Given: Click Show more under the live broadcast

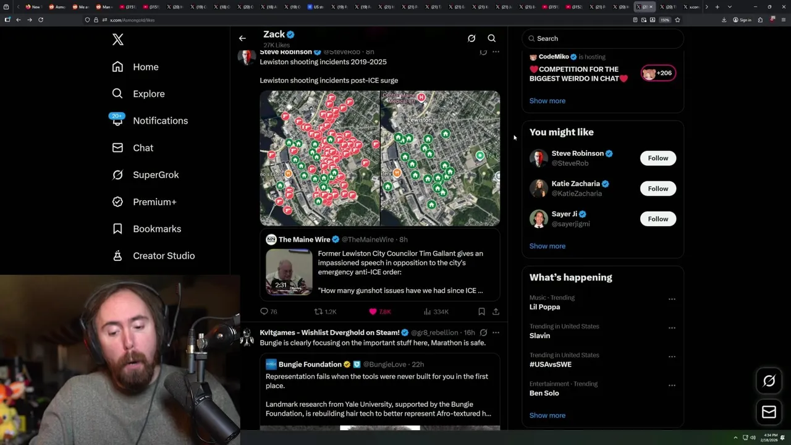Looking at the screenshot, I should [547, 101].
